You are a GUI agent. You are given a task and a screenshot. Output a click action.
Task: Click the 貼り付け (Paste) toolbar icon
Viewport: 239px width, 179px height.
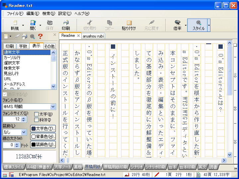[129, 23]
